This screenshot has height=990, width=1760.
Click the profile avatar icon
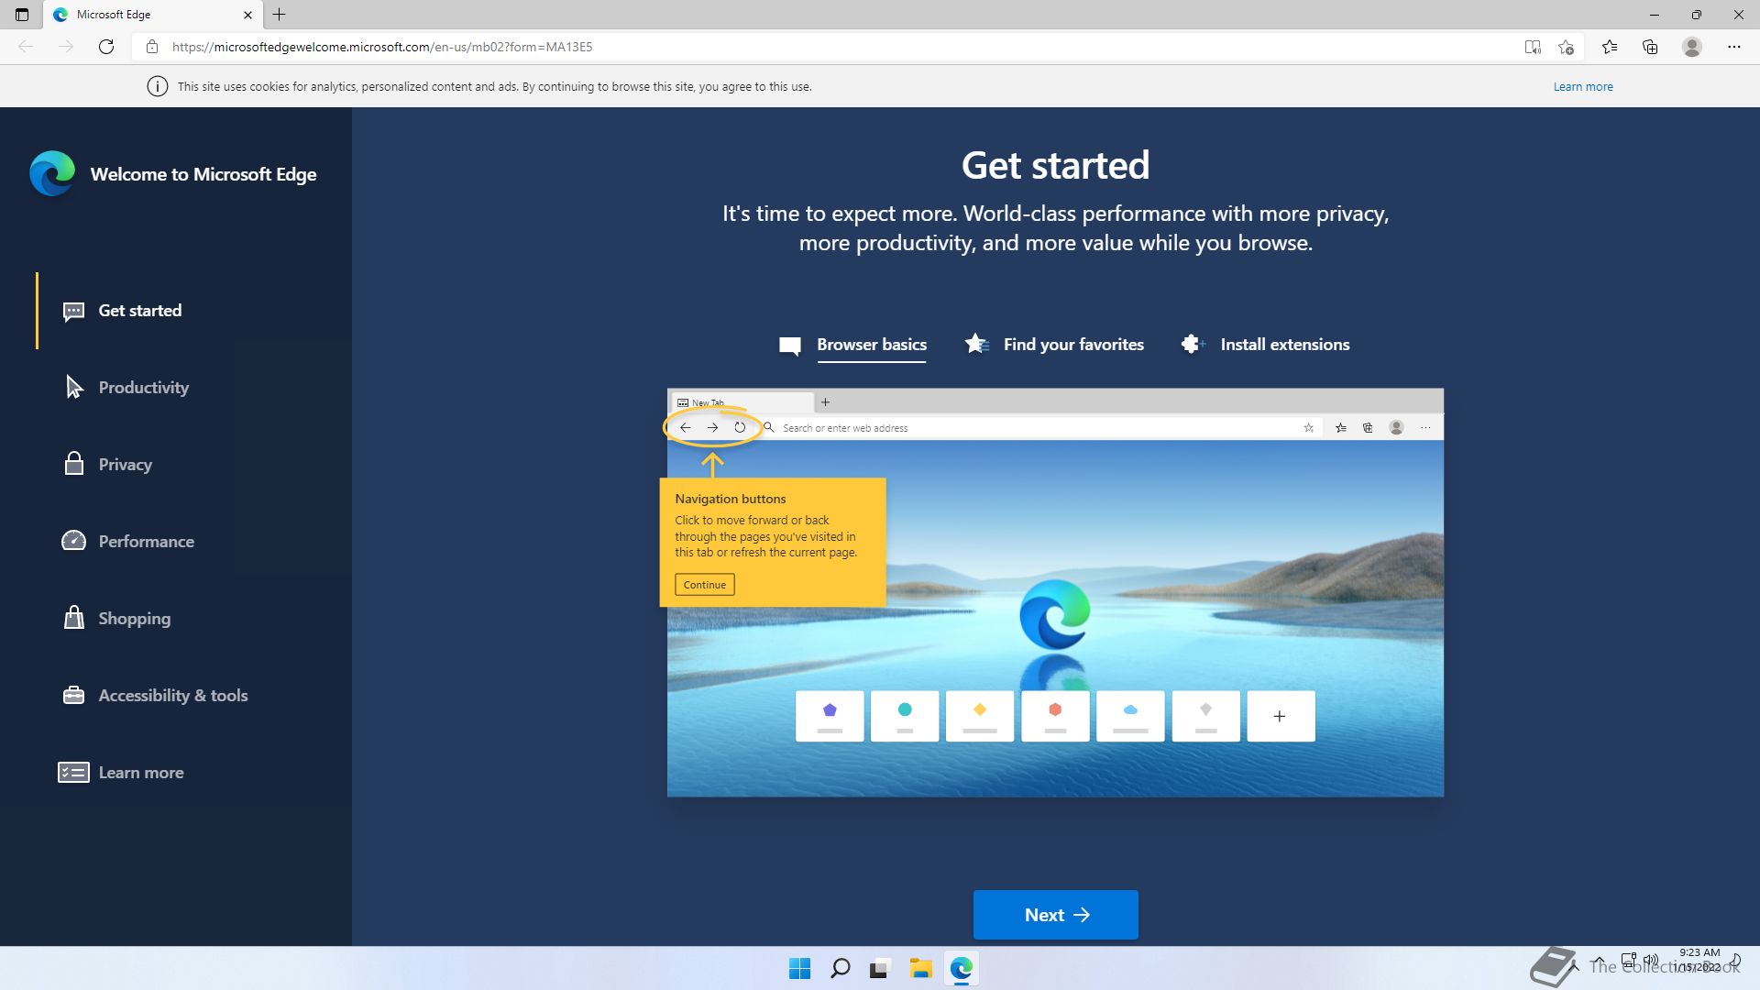coord(1692,47)
